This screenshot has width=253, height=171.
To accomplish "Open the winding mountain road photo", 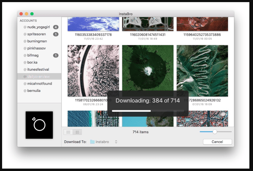I will [x=202, y=71].
